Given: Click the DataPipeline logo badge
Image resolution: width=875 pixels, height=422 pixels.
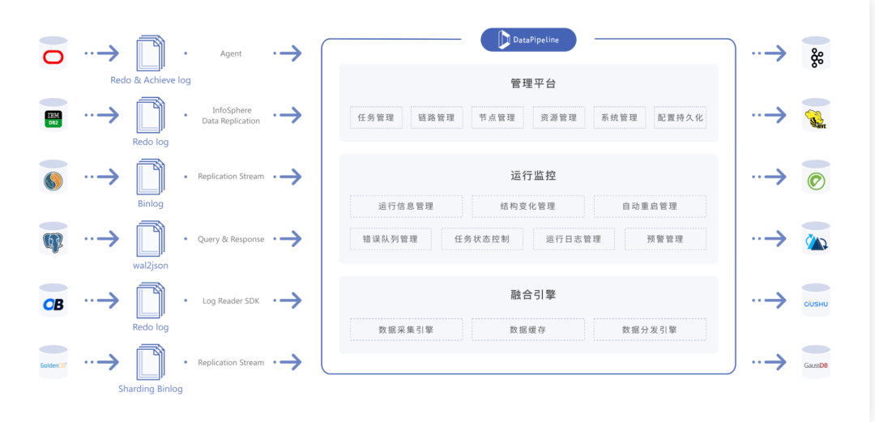Looking at the screenshot, I should [528, 40].
